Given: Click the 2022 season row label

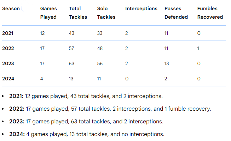Looking at the screenshot, I should (8, 48).
